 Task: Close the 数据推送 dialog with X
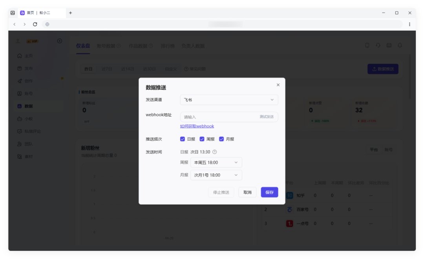click(x=278, y=85)
